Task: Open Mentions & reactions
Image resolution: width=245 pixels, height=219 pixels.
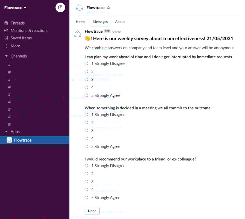Action: click(29, 30)
